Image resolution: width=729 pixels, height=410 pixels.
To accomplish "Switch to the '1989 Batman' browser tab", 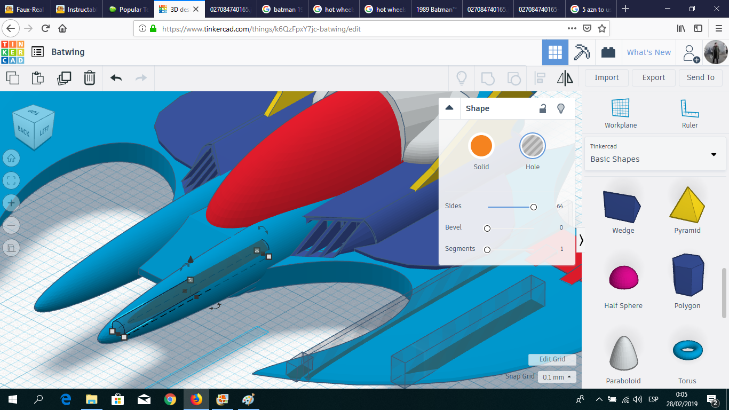I will (x=436, y=9).
